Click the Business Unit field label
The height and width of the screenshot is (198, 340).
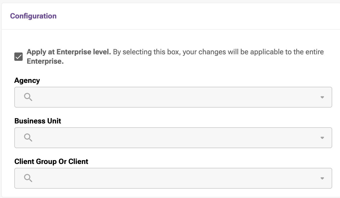pos(38,121)
